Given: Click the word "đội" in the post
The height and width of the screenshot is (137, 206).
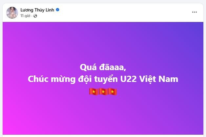Looking at the screenshot, I should 85,79.
